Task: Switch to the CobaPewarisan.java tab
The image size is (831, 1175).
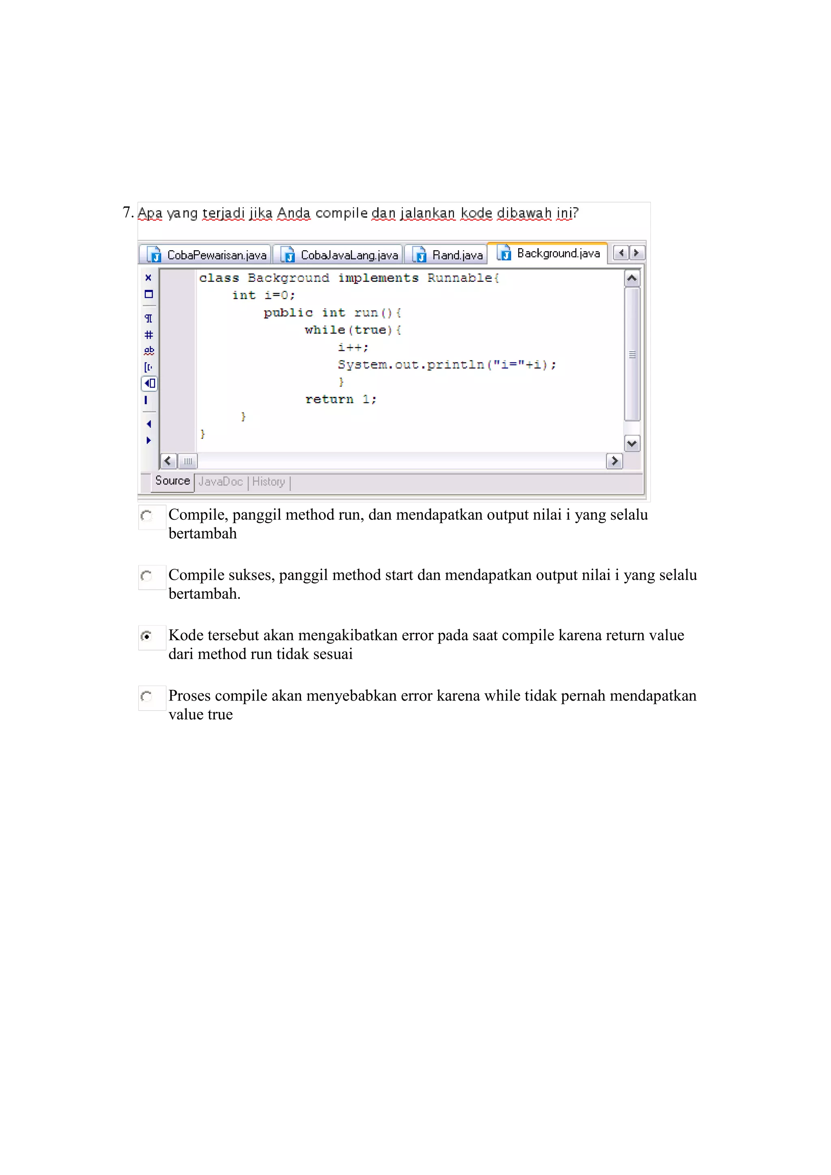Action: (206, 254)
